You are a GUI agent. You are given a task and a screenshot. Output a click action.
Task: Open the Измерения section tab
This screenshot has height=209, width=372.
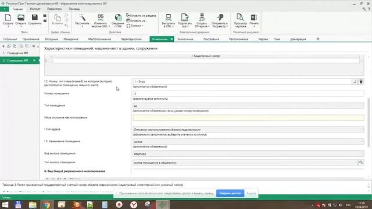[x=71, y=39]
